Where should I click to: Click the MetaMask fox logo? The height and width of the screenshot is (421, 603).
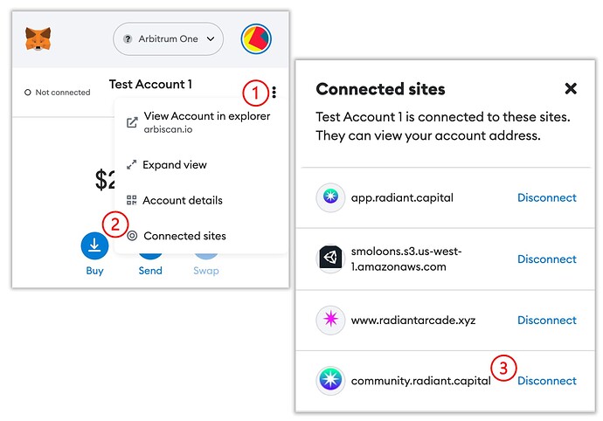pos(38,38)
